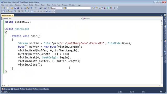This screenshot has height=94, width=167.
Task: Collapse the static void Main() outlining region
Action: 5,36
